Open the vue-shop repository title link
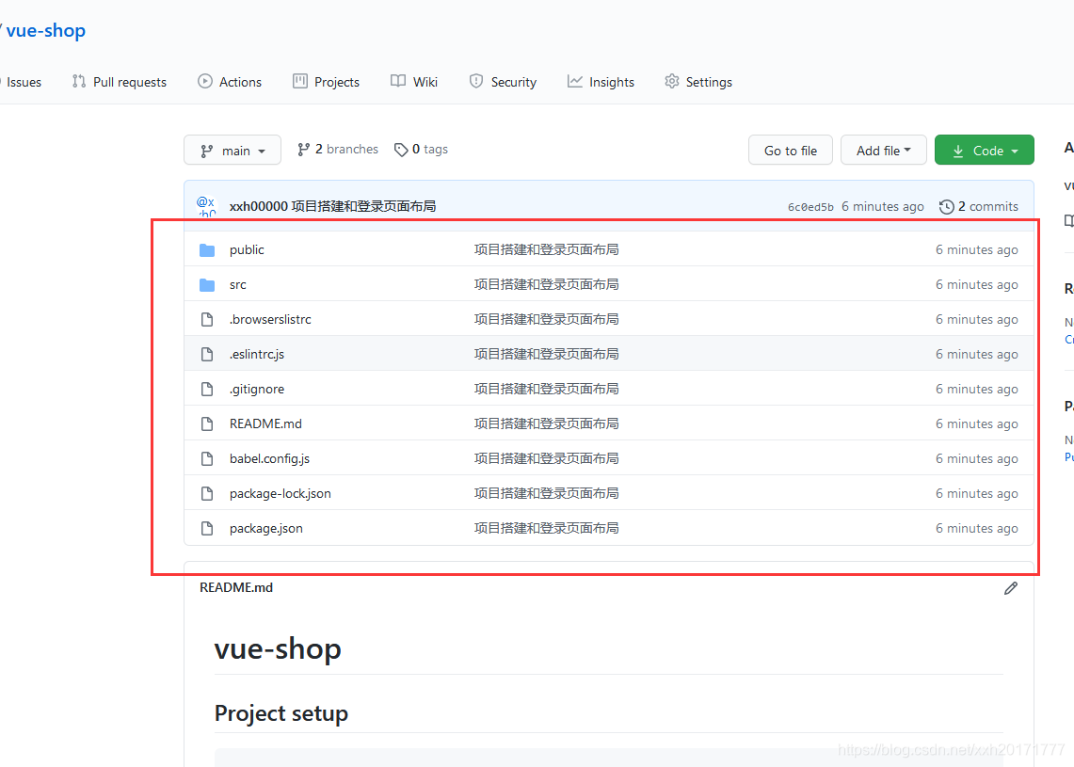This screenshot has height=767, width=1074. click(x=46, y=31)
